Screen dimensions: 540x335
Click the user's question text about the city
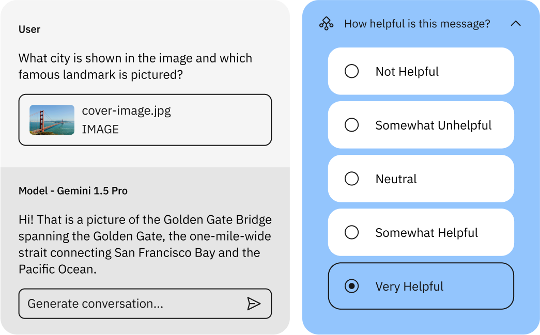coord(135,67)
